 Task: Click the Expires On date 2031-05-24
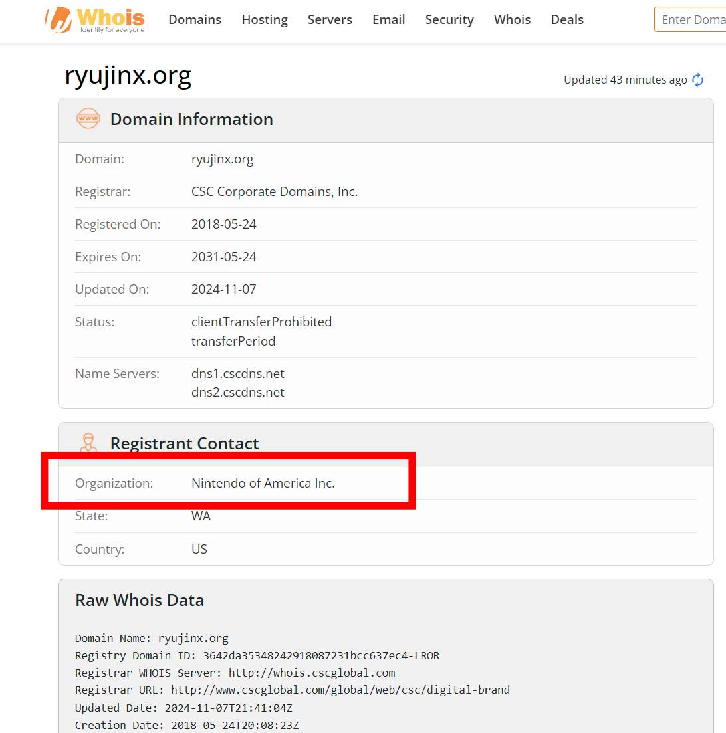(223, 257)
